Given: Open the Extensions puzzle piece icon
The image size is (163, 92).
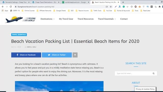Looking at the screenshot, I should pyautogui.click(x=159, y=7).
